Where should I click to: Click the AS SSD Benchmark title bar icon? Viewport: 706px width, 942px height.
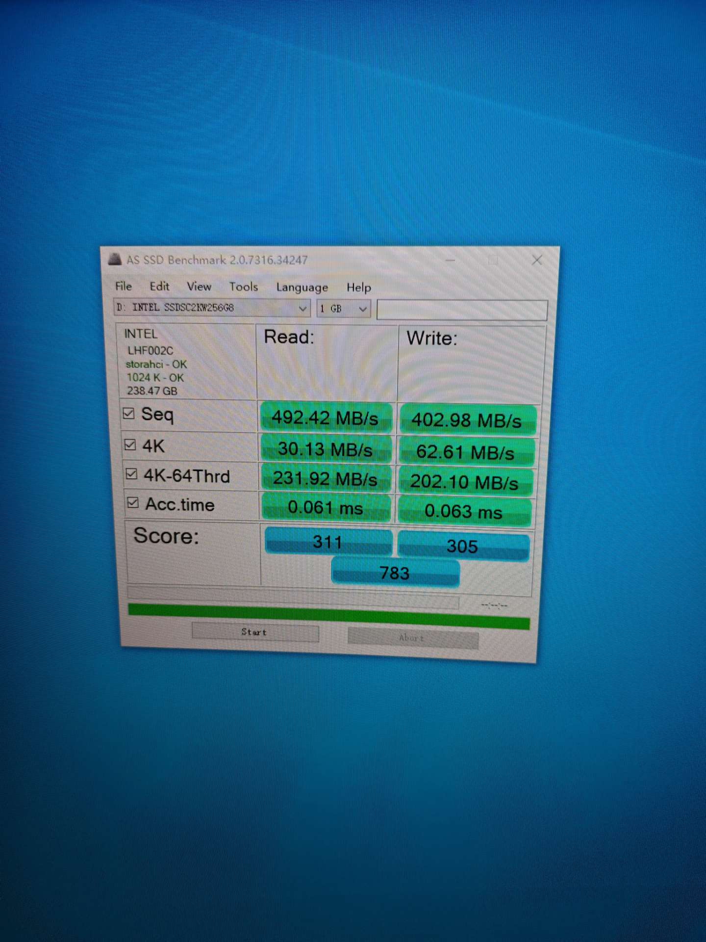115,259
